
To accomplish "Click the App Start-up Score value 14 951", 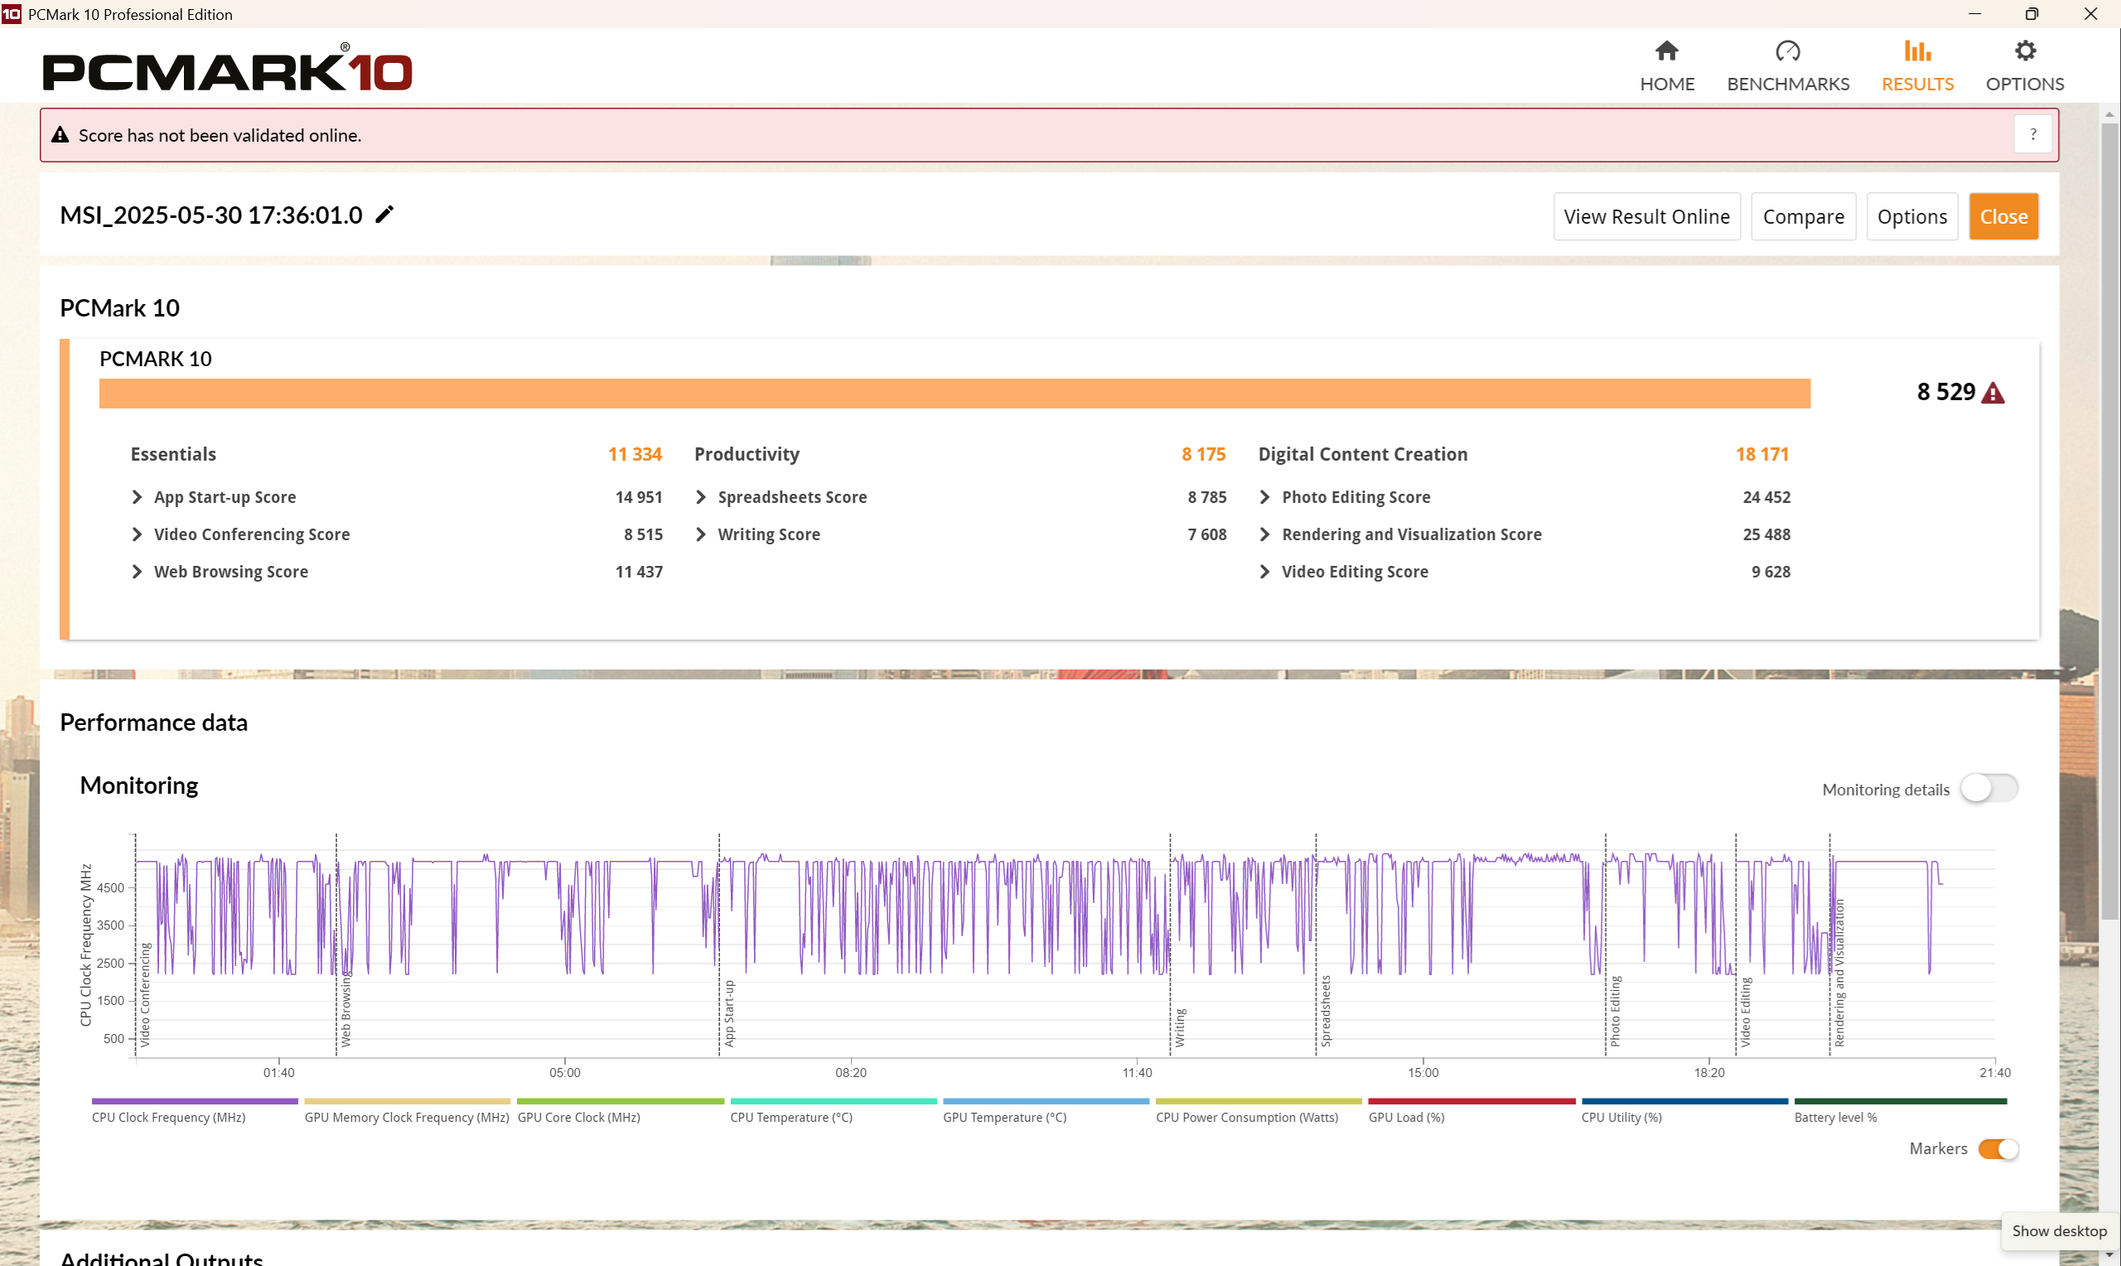I will tap(639, 497).
